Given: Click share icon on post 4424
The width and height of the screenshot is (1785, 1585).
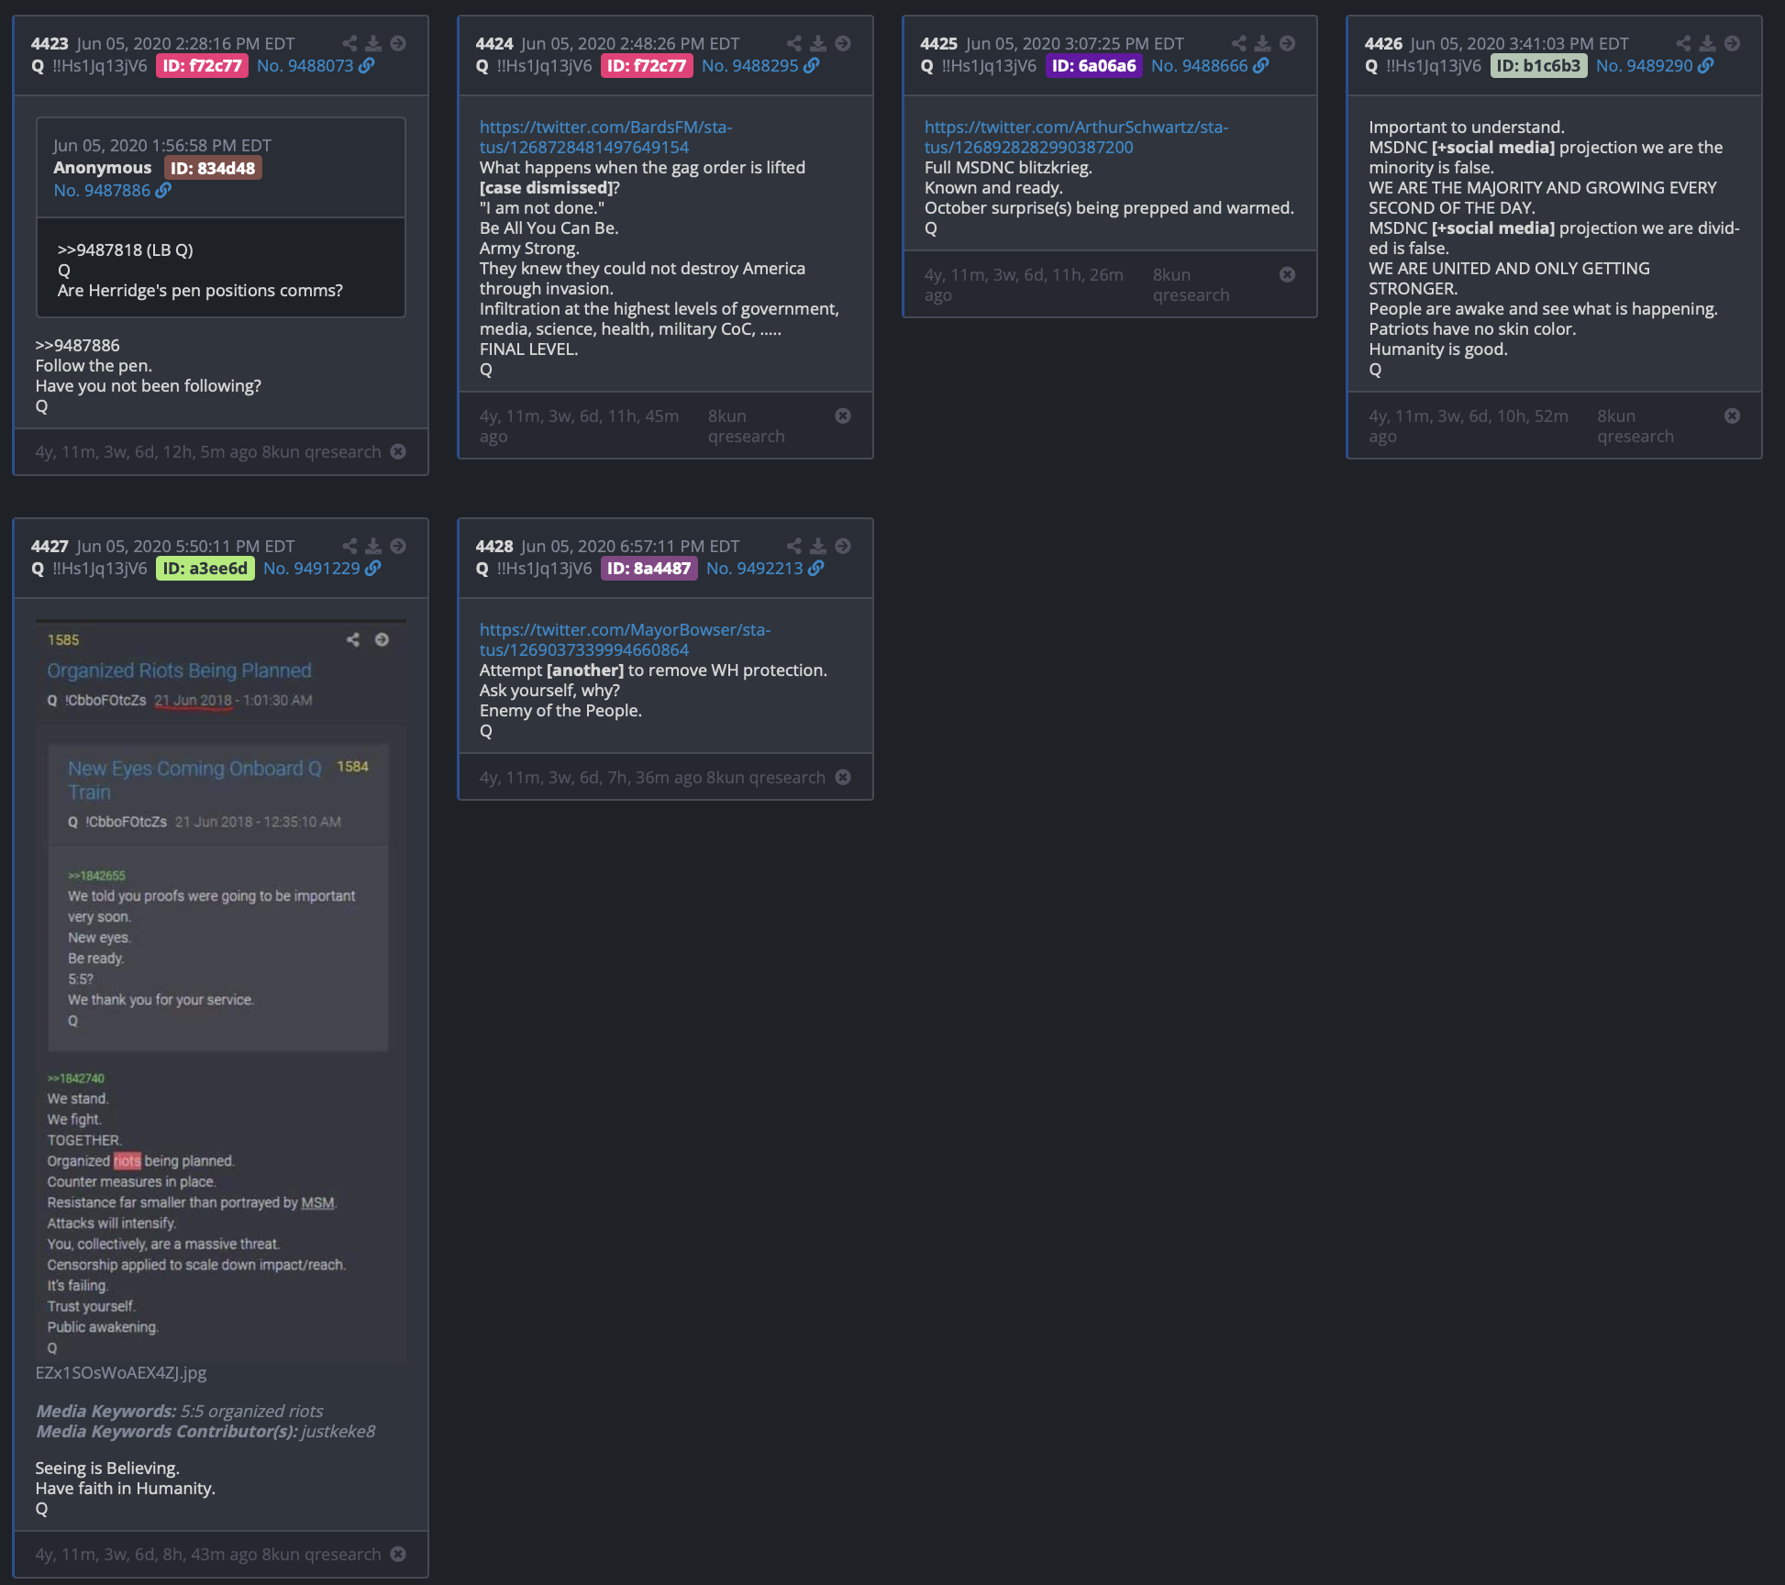Looking at the screenshot, I should click(794, 43).
